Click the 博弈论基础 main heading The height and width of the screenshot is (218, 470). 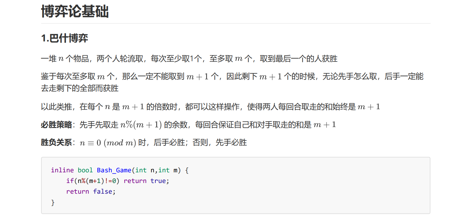pos(75,12)
